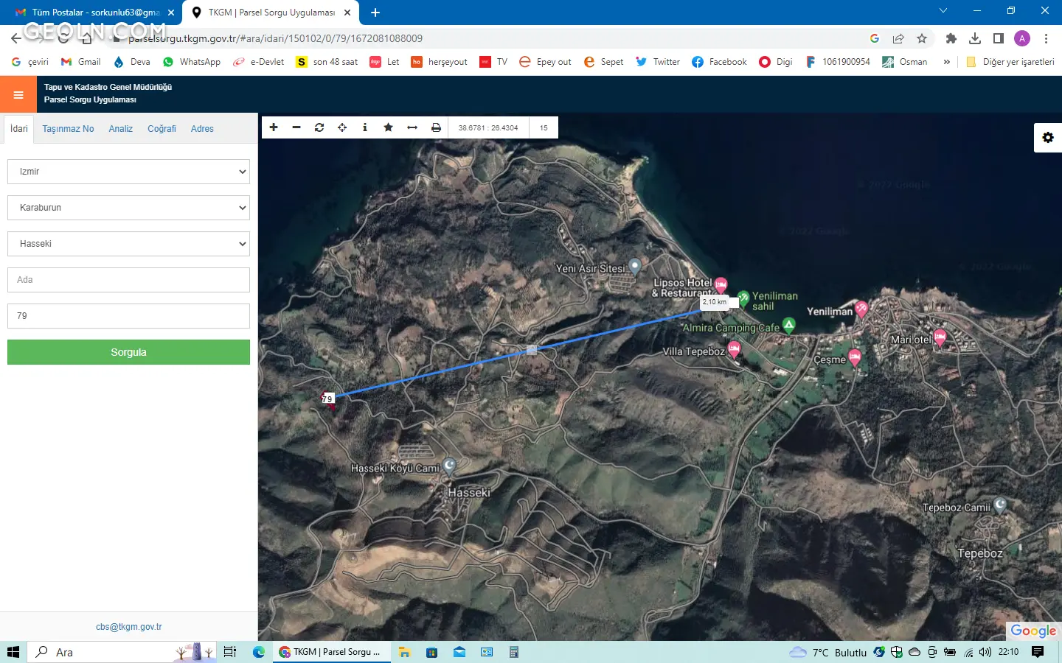Open the Karaburun district dropdown
This screenshot has width=1062, height=663.
(x=128, y=208)
